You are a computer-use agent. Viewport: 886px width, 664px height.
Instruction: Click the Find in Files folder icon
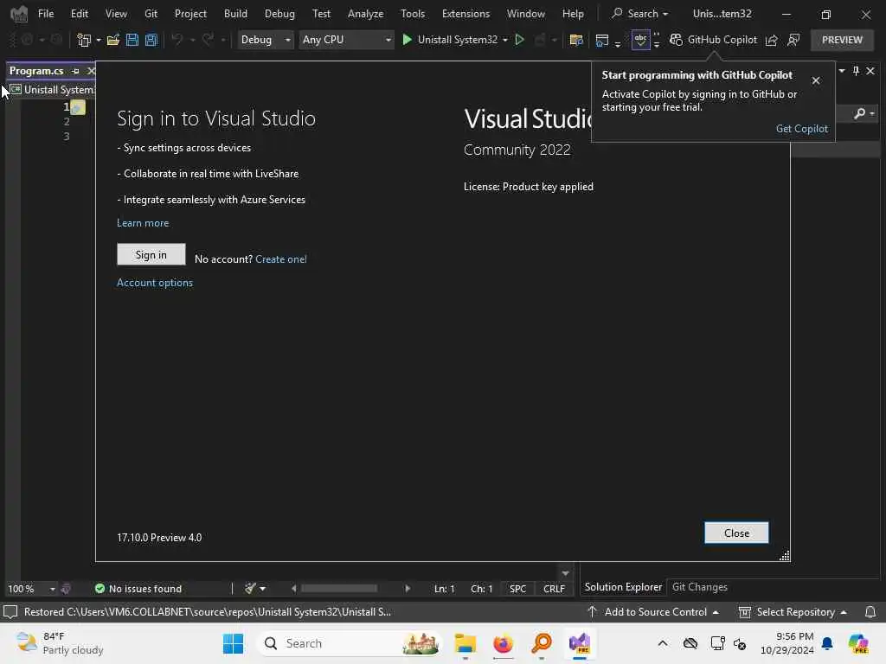576,40
